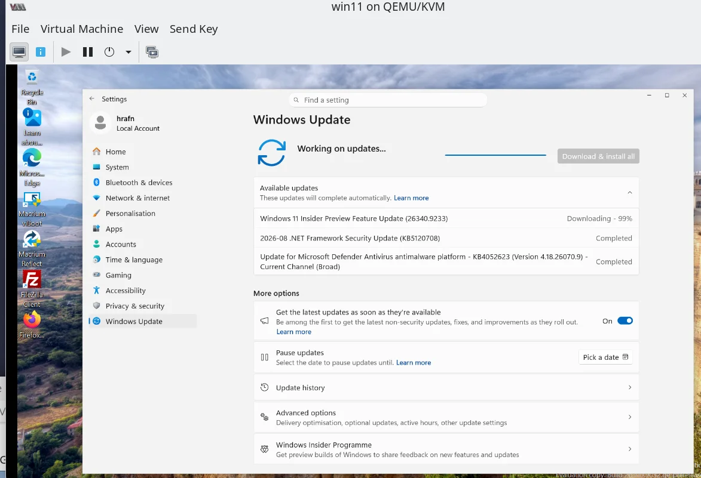
Task: Open the Send Key menu
Action: point(194,29)
